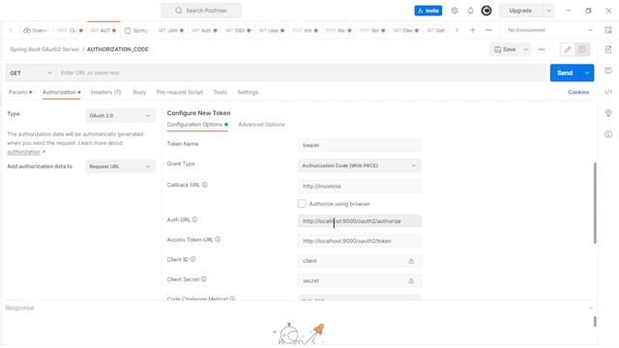Image resolution: width=619 pixels, height=348 pixels.
Task: Open the Advanced Options tab
Action: [261, 125]
